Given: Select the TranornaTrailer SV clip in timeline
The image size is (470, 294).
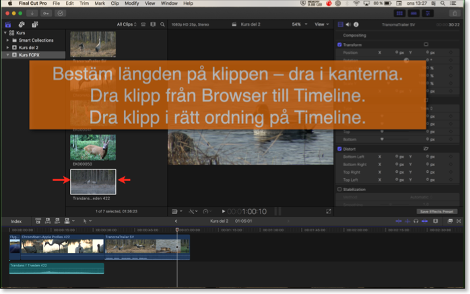Looking at the screenshot, I should (x=147, y=247).
